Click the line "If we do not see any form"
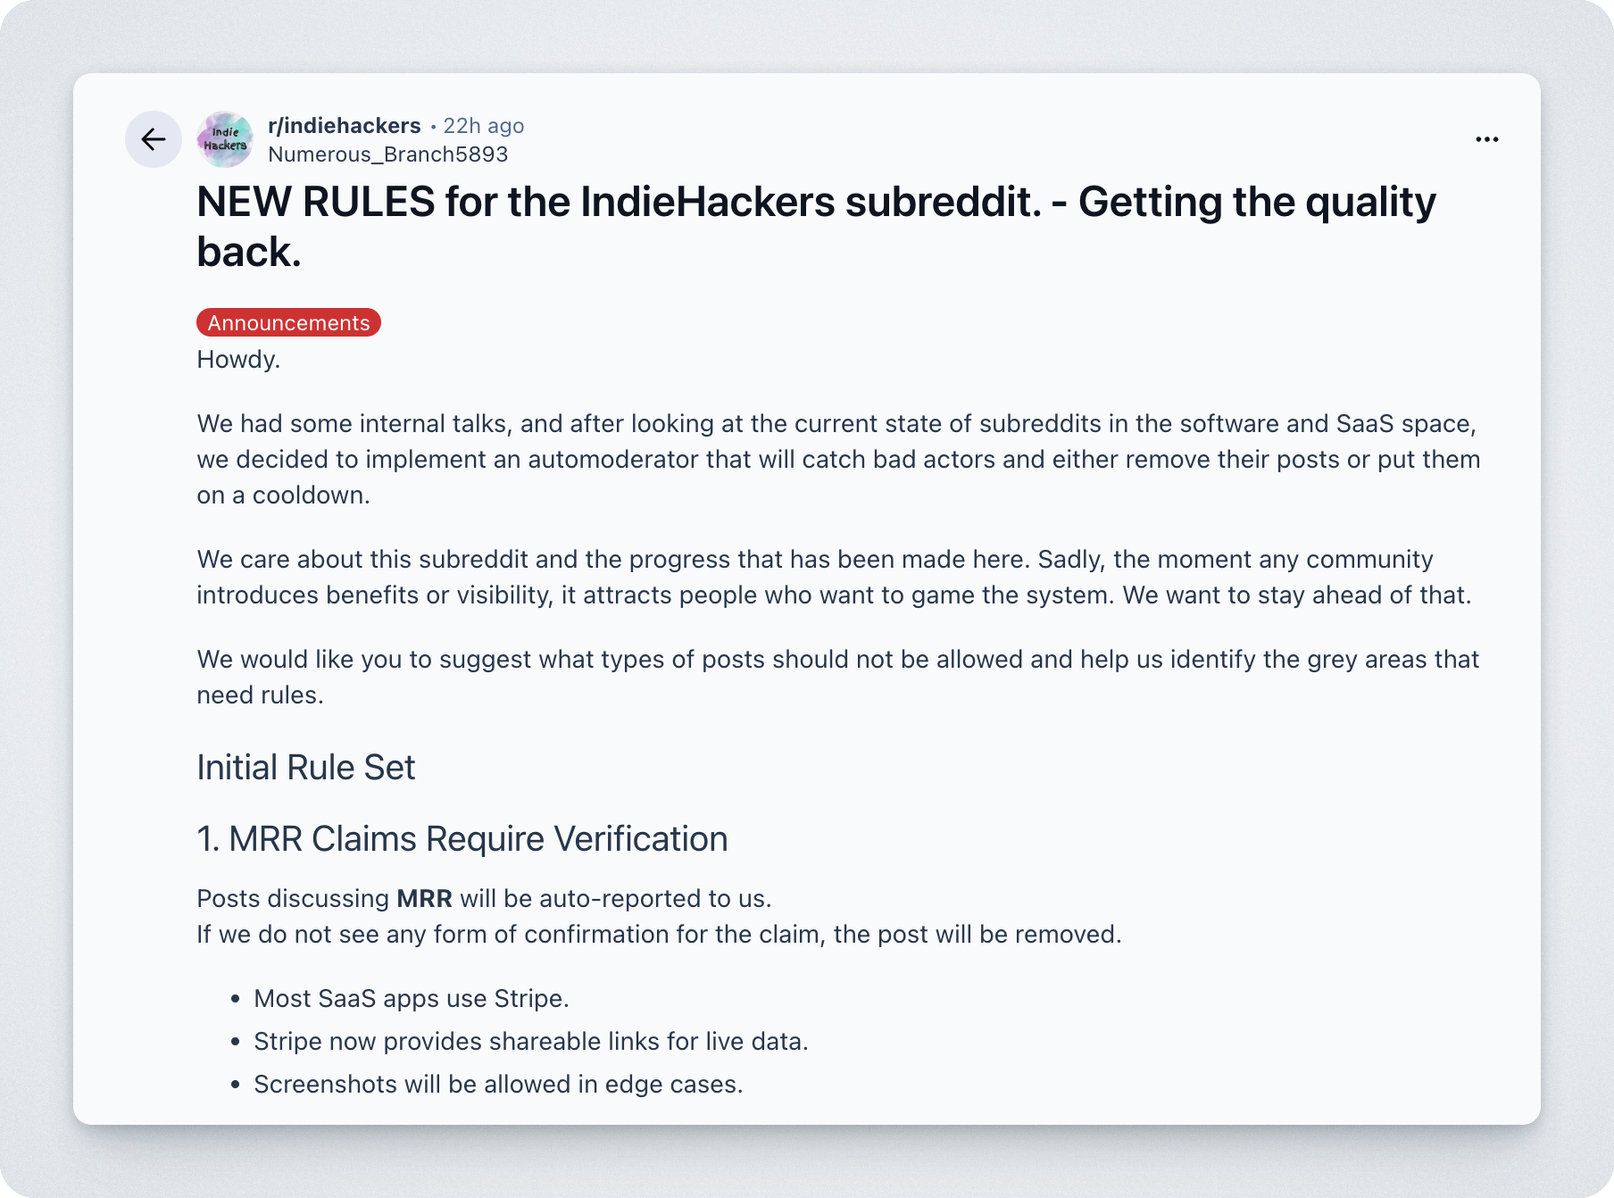This screenshot has width=1614, height=1198. [659, 935]
